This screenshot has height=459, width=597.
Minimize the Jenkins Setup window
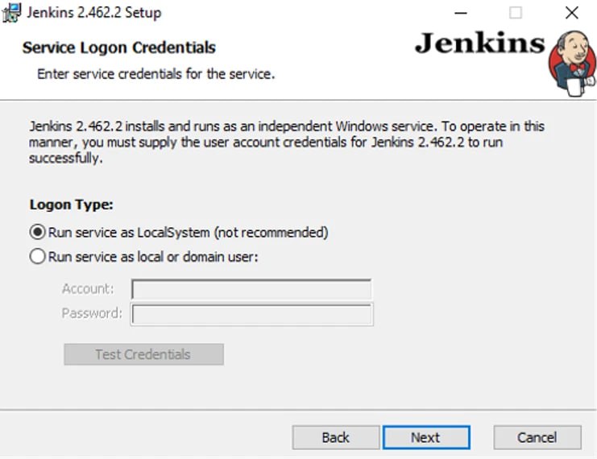(x=461, y=13)
